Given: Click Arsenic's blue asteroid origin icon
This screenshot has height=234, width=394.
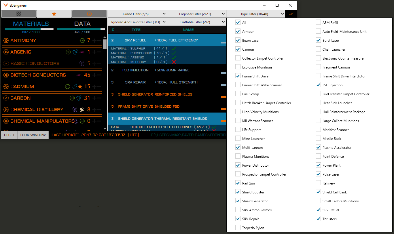Looking at the screenshot, I should pos(75,52).
